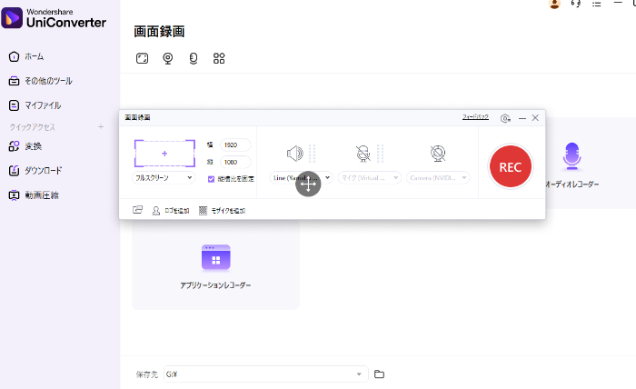636x389 pixels.
Task: Open マイファイル in the sidebar
Action: click(43, 105)
